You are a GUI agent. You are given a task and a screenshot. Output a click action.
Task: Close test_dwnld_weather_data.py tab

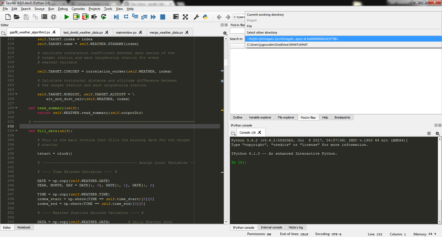click(107, 32)
